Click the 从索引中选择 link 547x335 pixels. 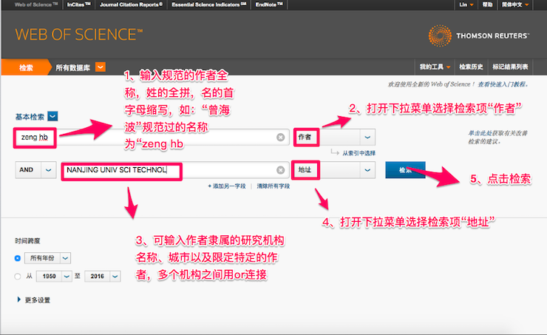tap(359, 153)
